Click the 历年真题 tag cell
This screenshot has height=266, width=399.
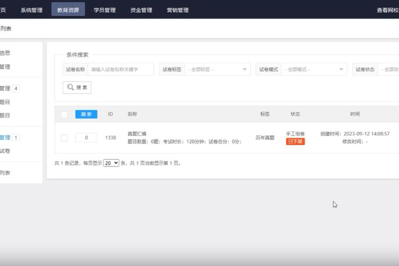pyautogui.click(x=265, y=138)
